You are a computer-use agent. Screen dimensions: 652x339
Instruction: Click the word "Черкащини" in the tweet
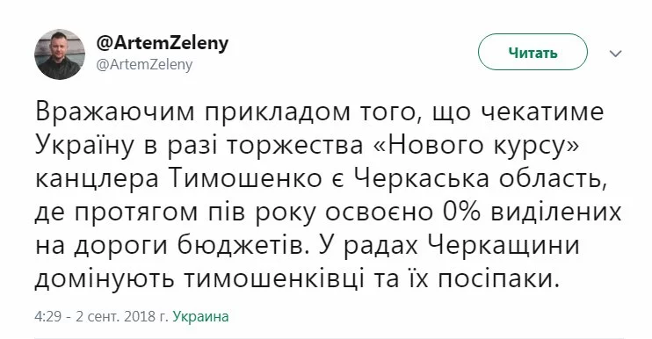[504, 246]
